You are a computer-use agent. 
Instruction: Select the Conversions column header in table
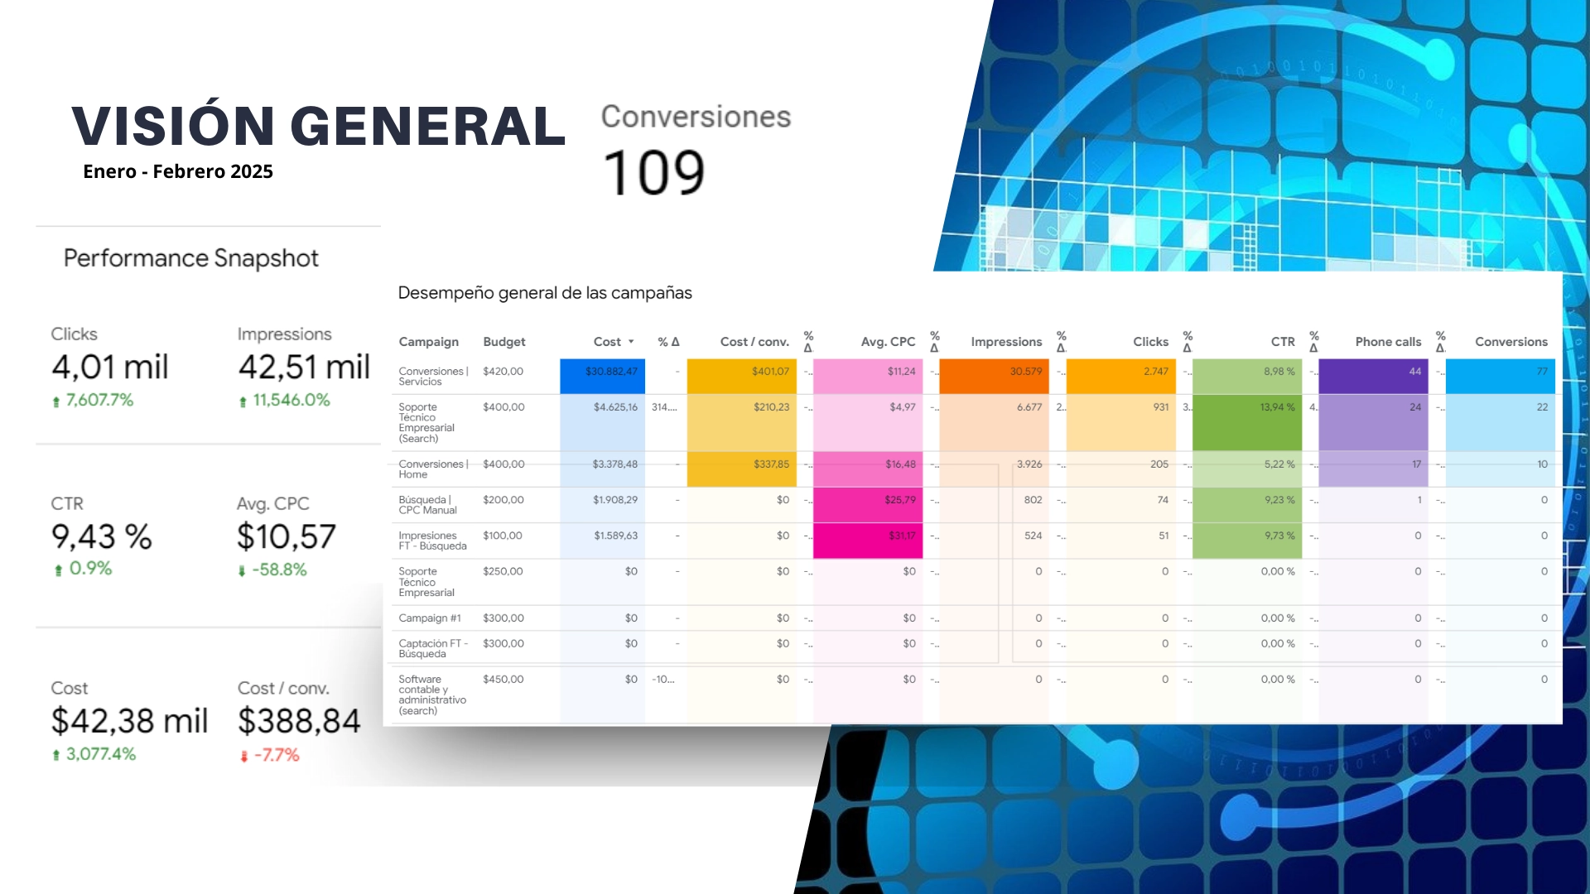(1510, 342)
